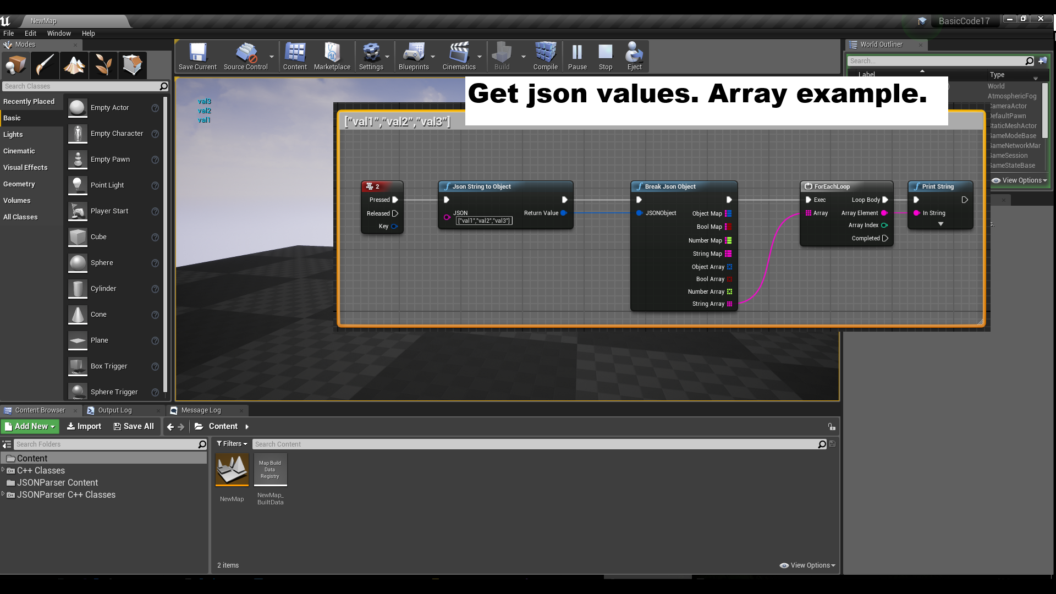This screenshot has width=1056, height=594.
Task: Open World Outliner View Options eye menu
Action: 1019,180
